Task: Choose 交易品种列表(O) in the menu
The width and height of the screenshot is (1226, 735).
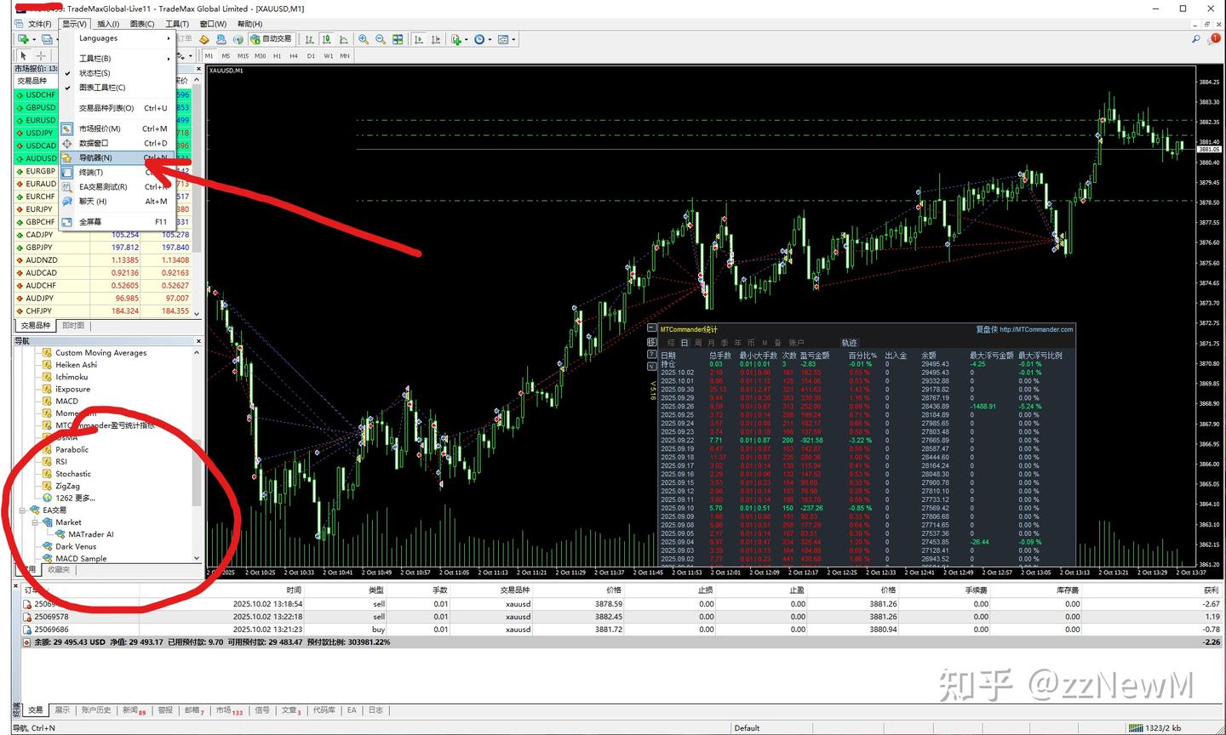Action: point(117,108)
